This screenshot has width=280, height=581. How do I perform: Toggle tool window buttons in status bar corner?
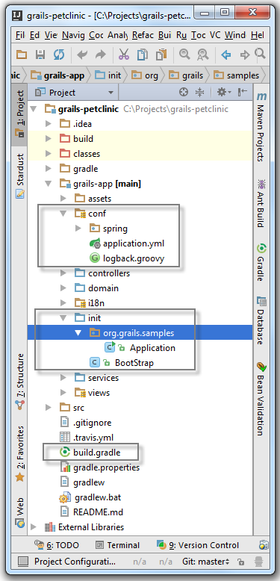tap(22, 562)
